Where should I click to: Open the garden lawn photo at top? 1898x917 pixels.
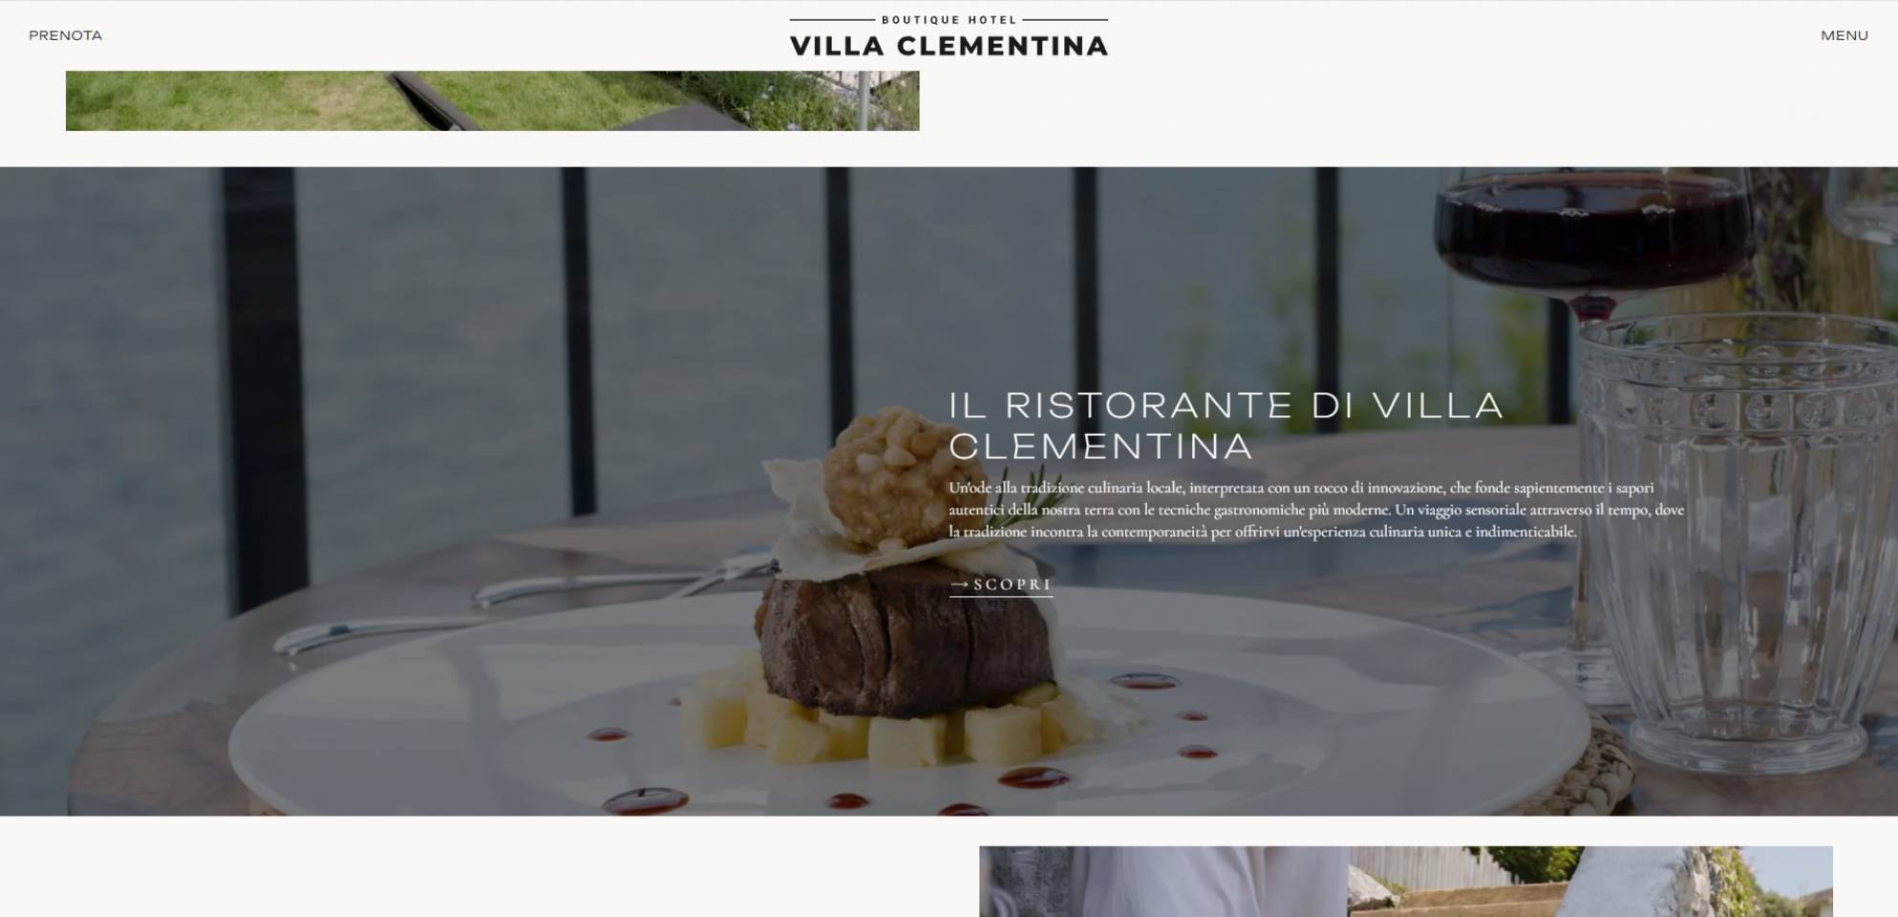tap(492, 100)
